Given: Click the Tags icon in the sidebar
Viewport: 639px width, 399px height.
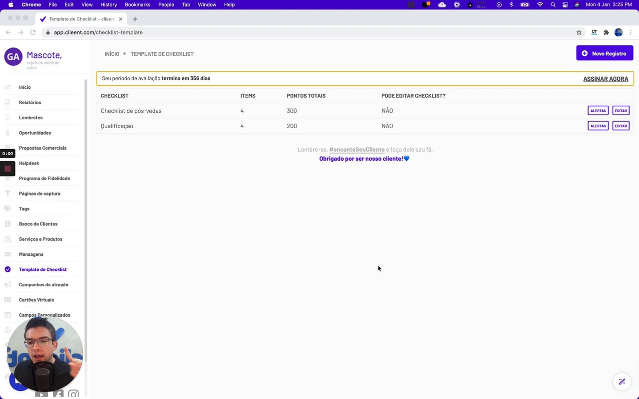Looking at the screenshot, I should click(7, 208).
